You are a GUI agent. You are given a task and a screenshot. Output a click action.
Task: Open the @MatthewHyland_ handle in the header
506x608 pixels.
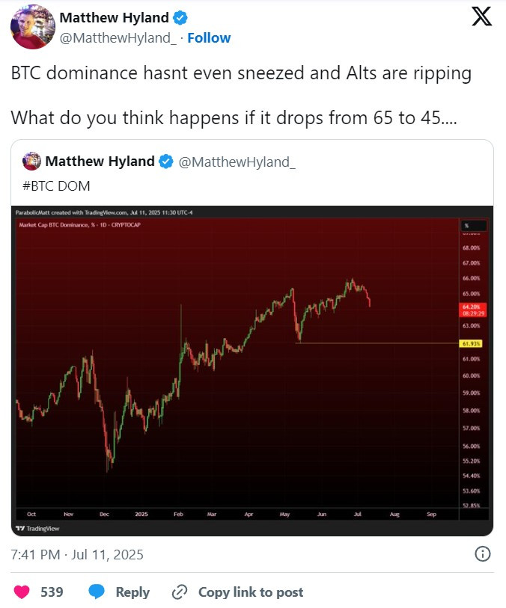tap(118, 38)
